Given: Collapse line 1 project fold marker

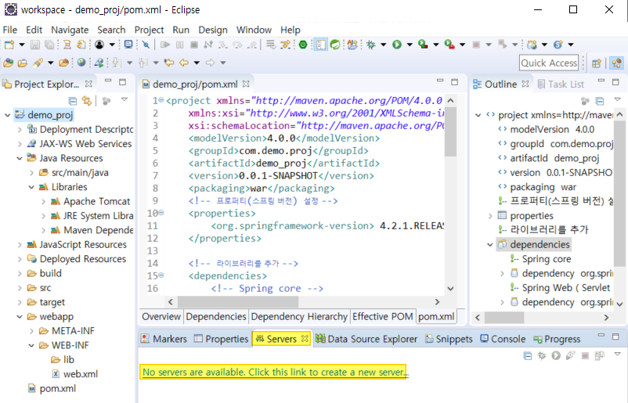Looking at the screenshot, I should (x=161, y=100).
